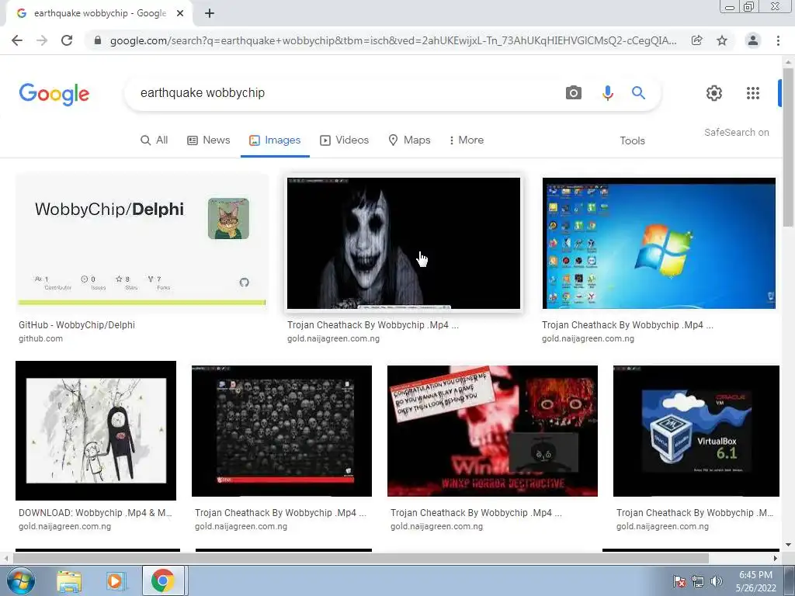Open the WinXP Horror Destructive image

(492, 431)
